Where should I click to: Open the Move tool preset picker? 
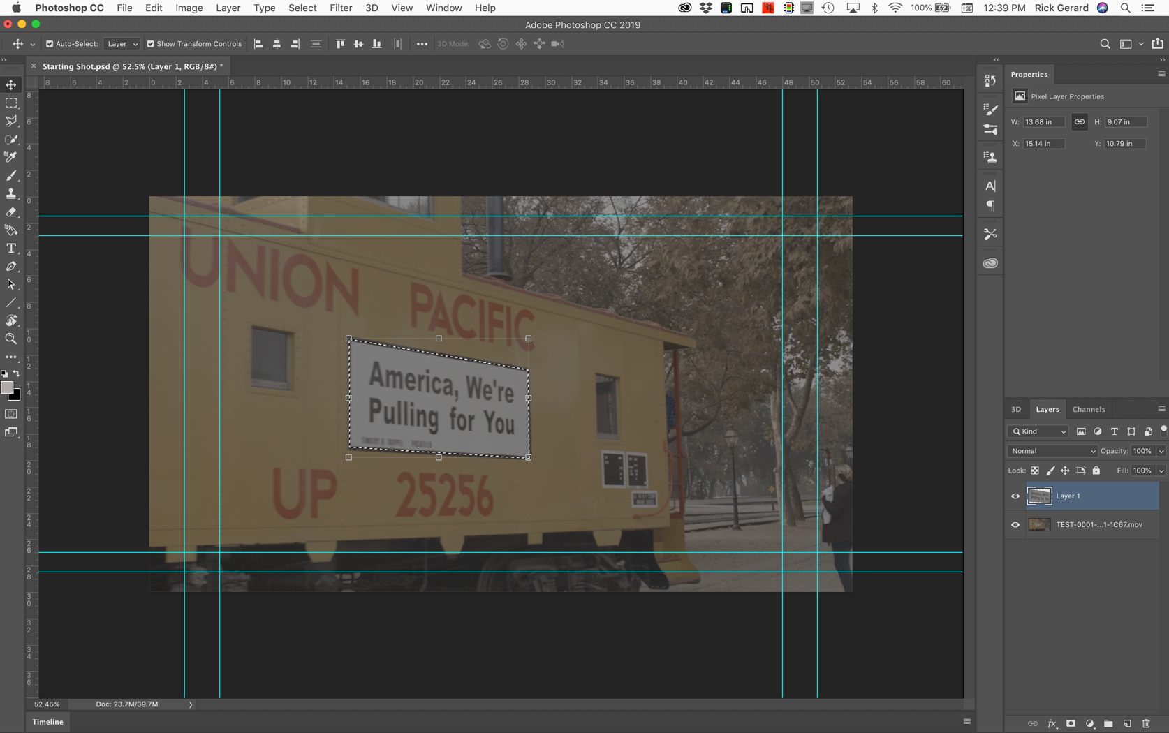[32, 44]
